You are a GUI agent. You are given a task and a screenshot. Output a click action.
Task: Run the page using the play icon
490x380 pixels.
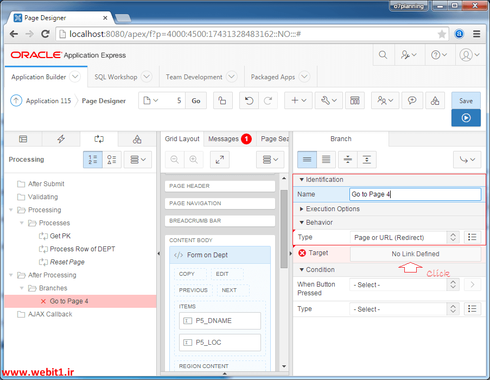[466, 118]
